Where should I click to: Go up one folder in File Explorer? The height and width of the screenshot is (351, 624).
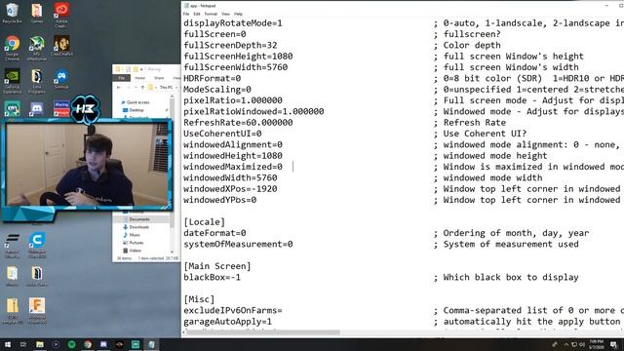[x=142, y=87]
